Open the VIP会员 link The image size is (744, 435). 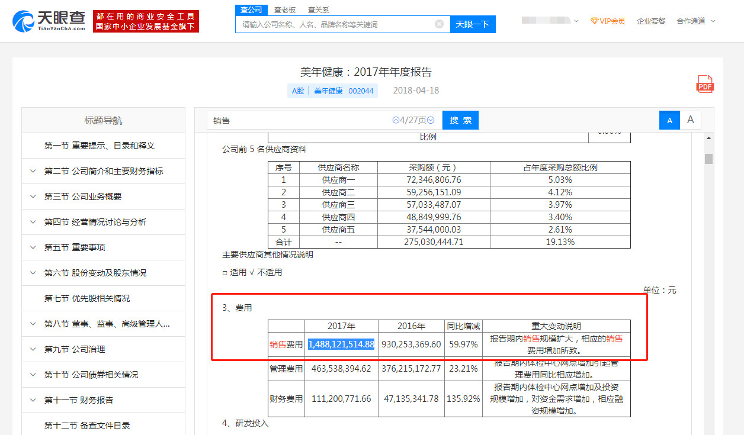608,21
